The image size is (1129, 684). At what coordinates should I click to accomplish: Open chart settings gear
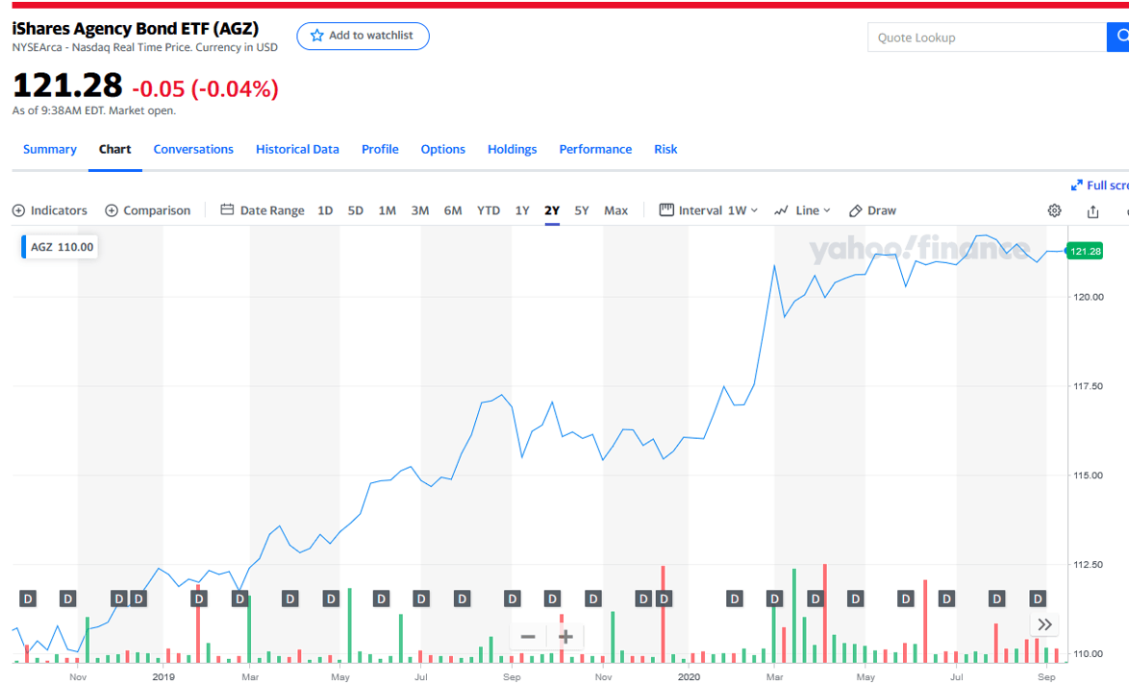[1054, 210]
